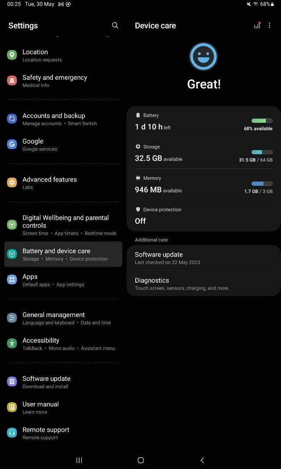
Task: Open the Device care three-dot menu
Action: (269, 26)
